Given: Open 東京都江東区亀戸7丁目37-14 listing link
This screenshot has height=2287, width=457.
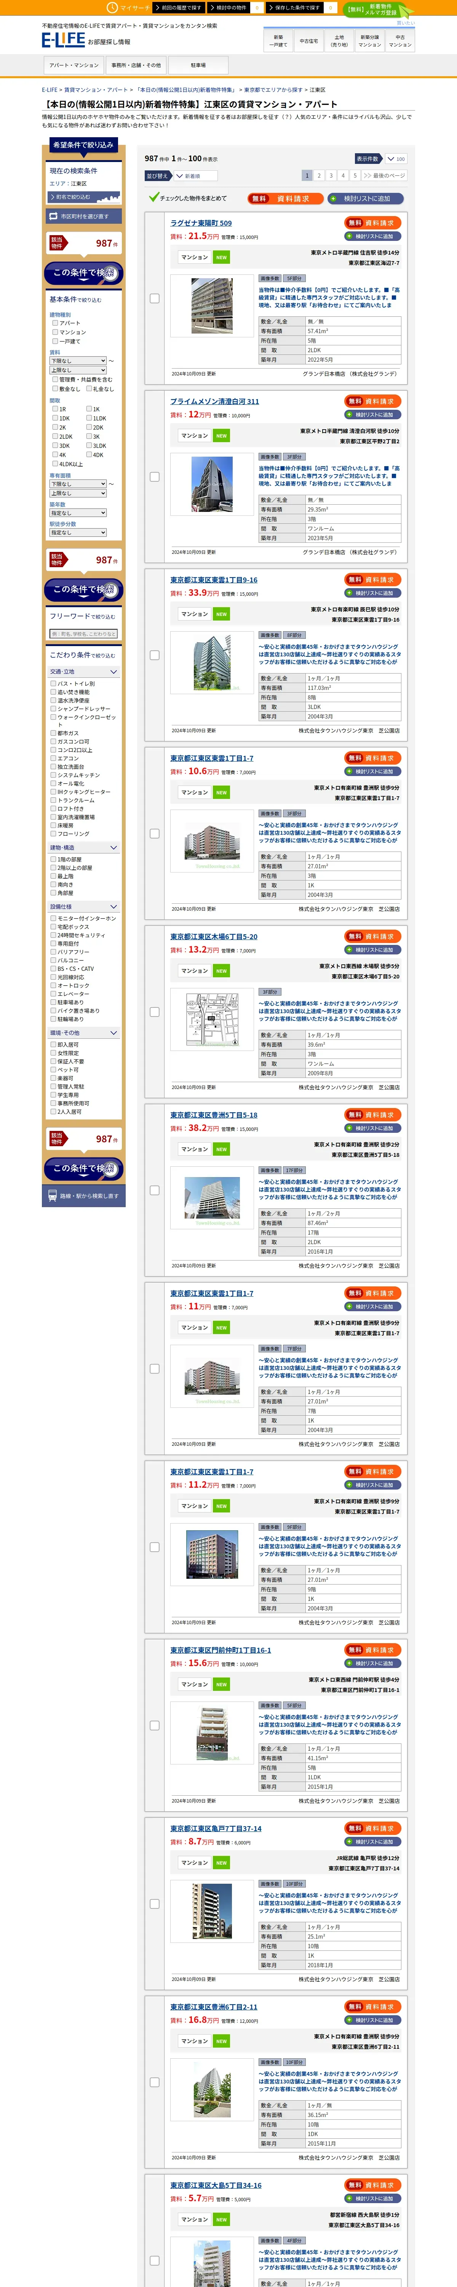Looking at the screenshot, I should 216,1828.
